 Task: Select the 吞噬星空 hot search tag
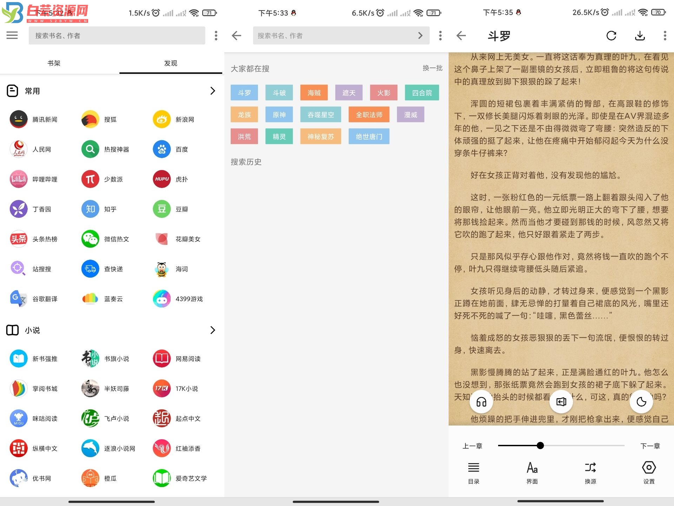tap(321, 115)
